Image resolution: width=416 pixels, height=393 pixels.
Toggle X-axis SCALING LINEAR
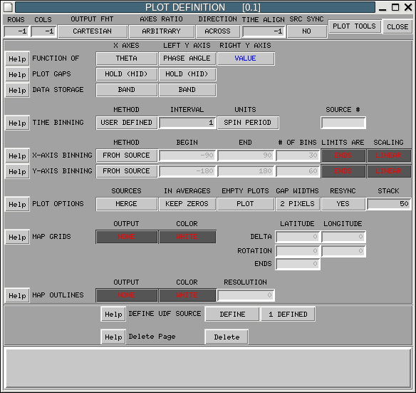[389, 155]
